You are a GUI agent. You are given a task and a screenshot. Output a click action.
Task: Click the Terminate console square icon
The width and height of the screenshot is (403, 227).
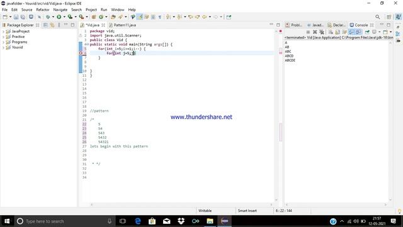coord(308,32)
